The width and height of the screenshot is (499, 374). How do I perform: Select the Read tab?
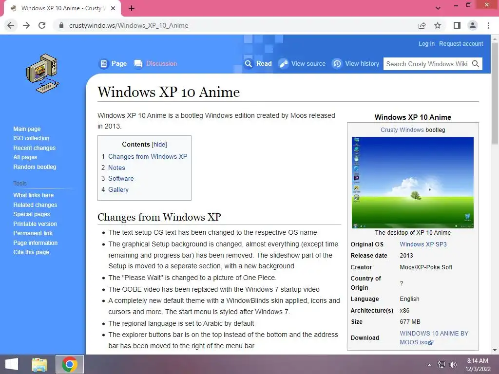[x=258, y=64]
